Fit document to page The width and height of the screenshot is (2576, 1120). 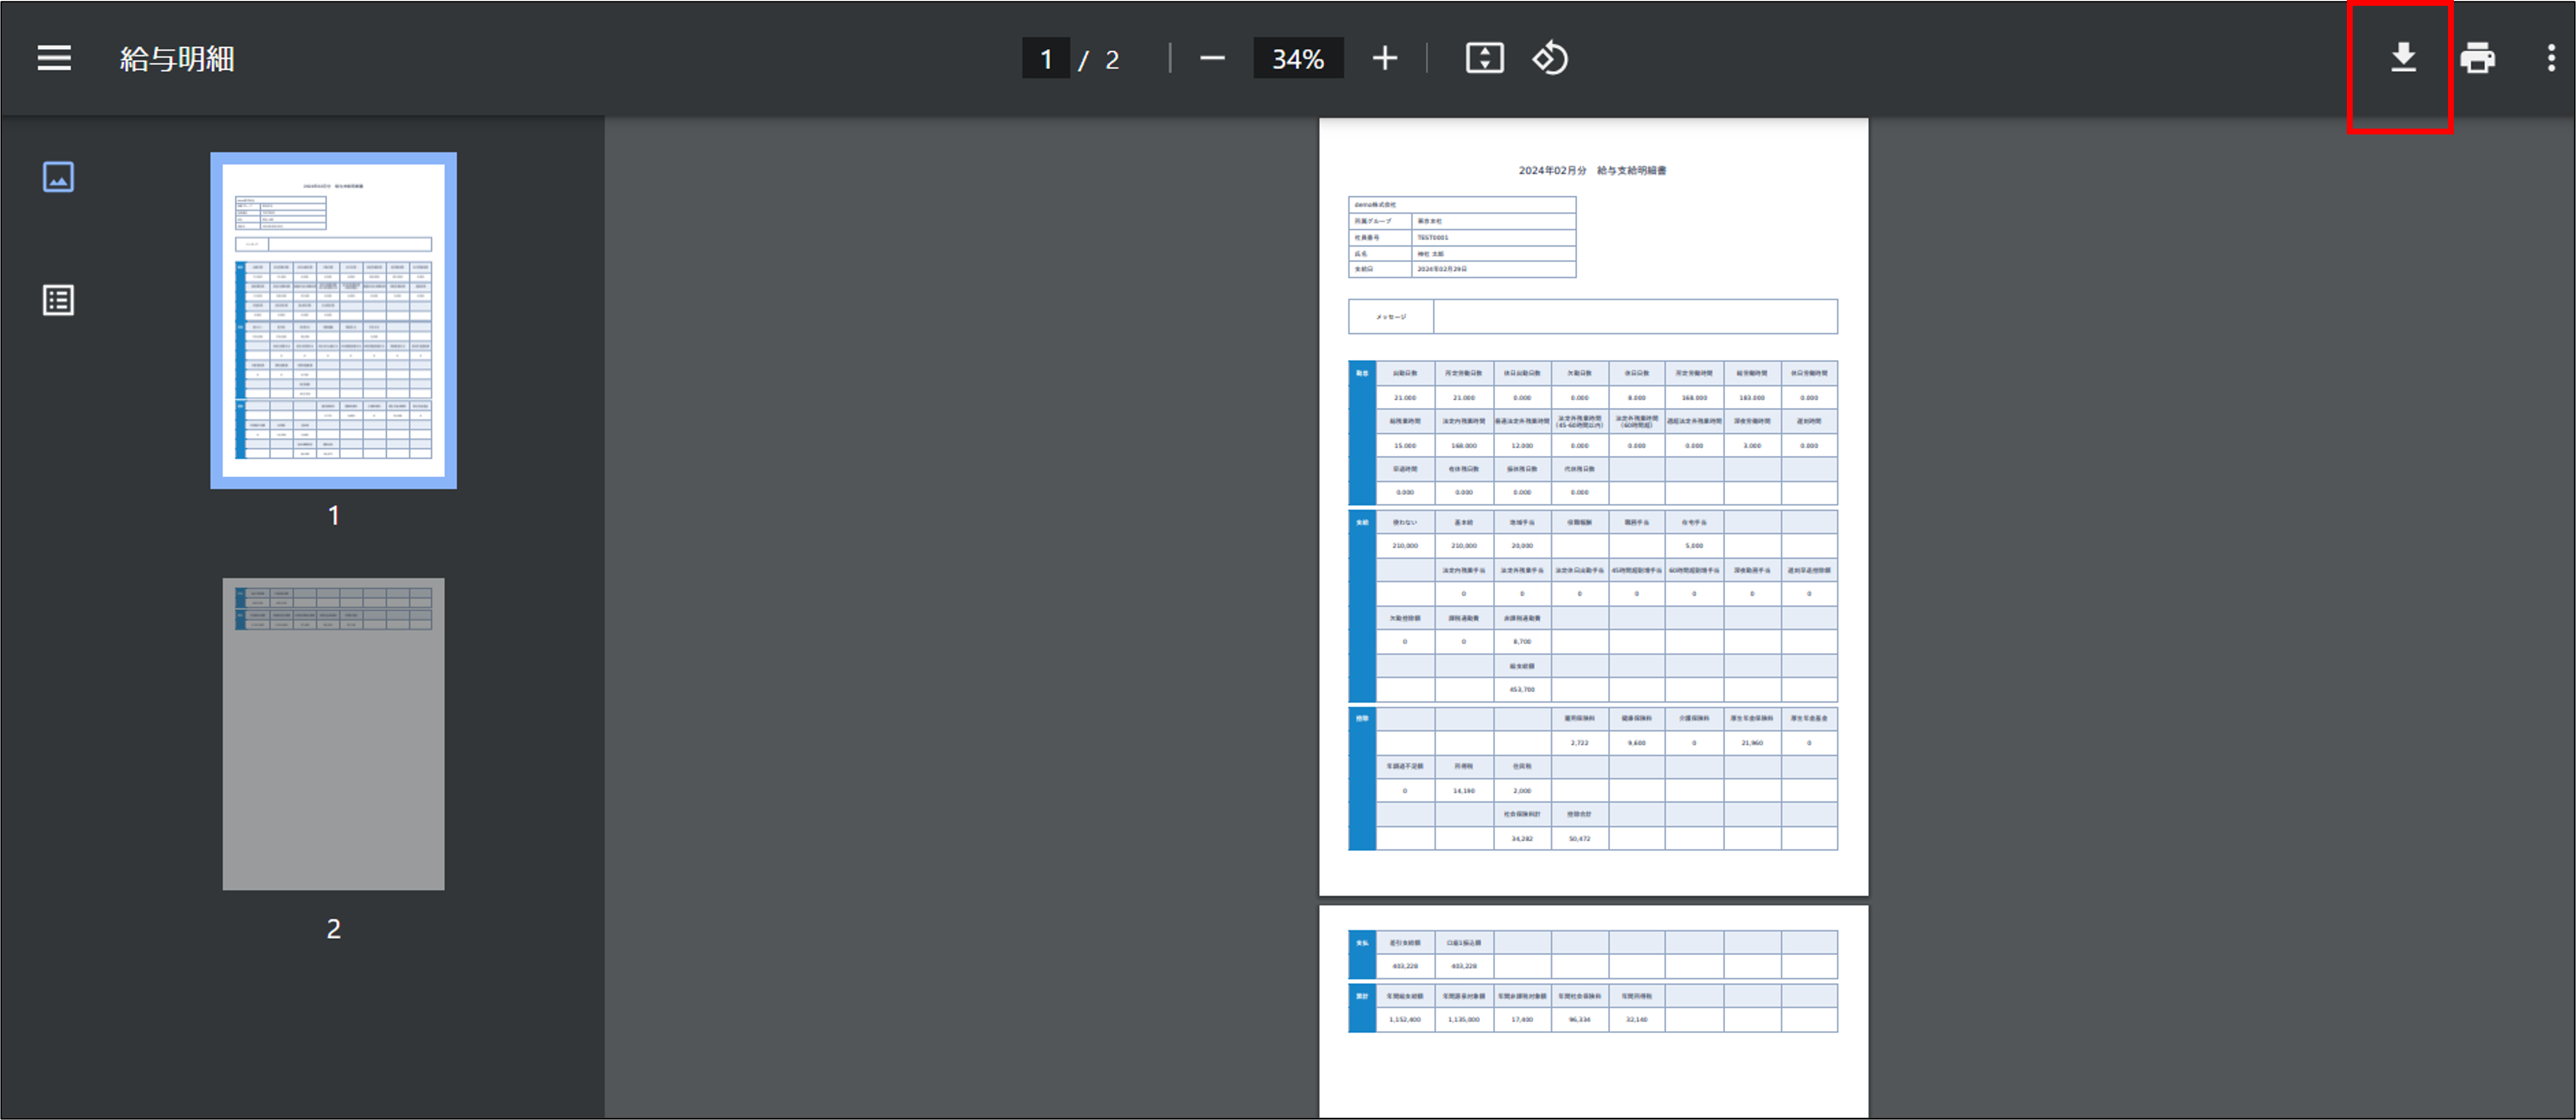(x=1484, y=58)
